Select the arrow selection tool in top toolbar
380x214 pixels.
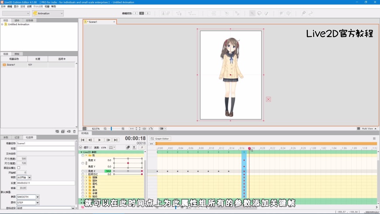point(252,14)
